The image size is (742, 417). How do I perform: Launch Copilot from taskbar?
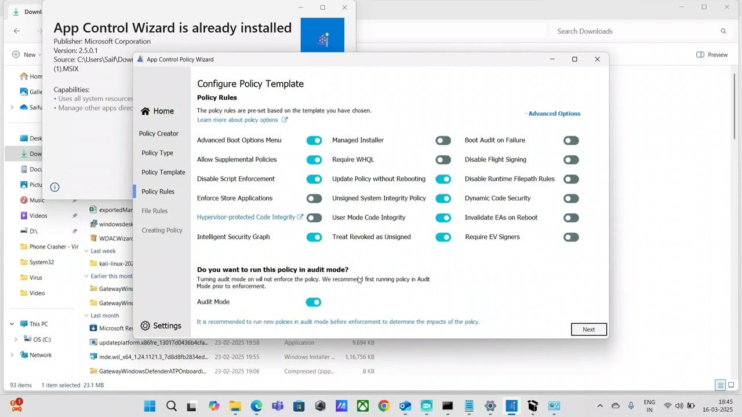pos(214,406)
